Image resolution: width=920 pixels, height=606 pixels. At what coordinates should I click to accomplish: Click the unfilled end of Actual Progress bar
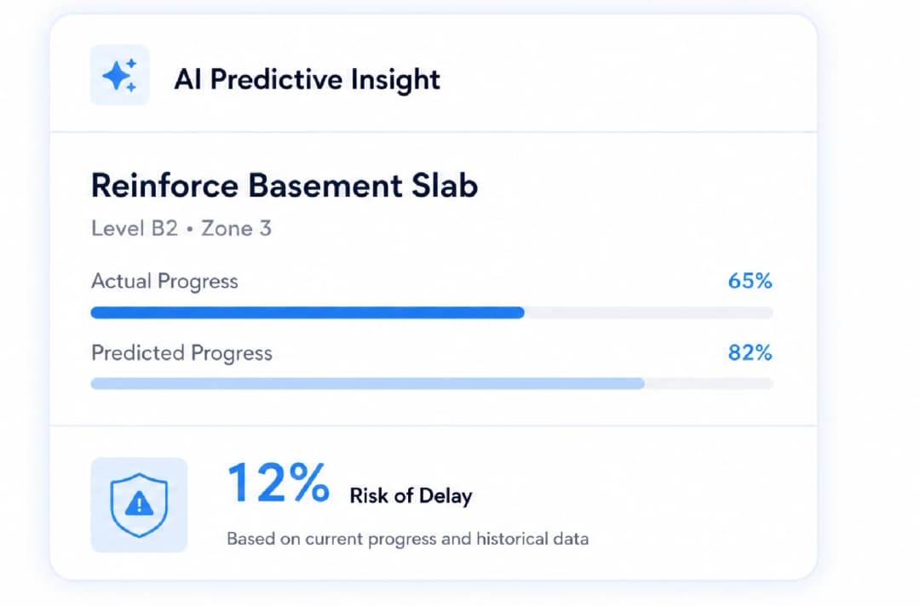pyautogui.click(x=649, y=312)
